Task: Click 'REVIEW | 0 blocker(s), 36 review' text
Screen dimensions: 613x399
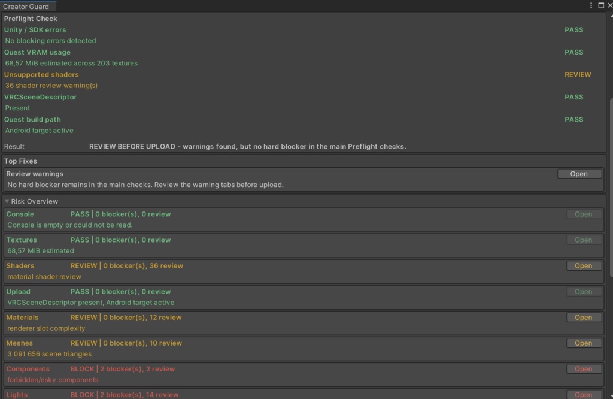Action: pyautogui.click(x=127, y=265)
